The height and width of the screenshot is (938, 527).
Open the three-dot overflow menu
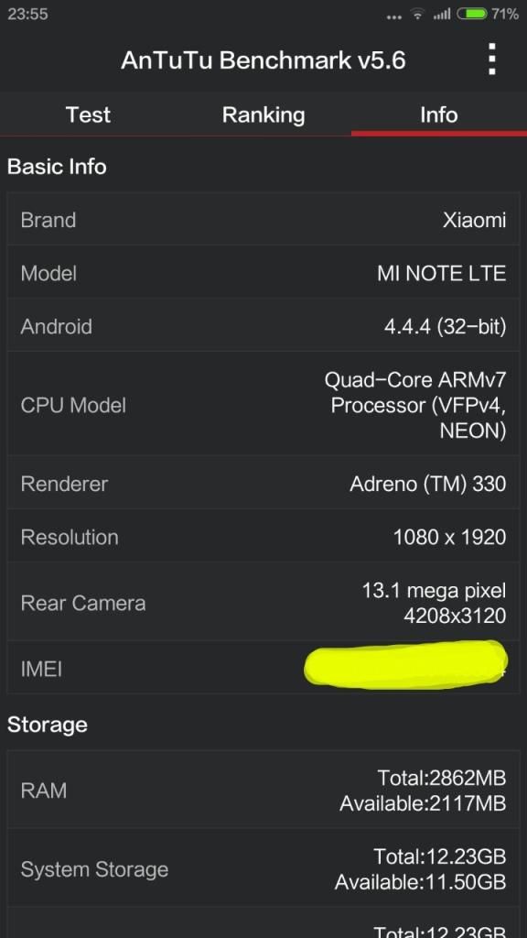(x=491, y=60)
